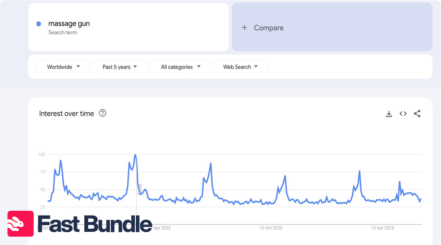Click the Apr 2022 date label
This screenshot has width=441, height=245.
point(162,228)
